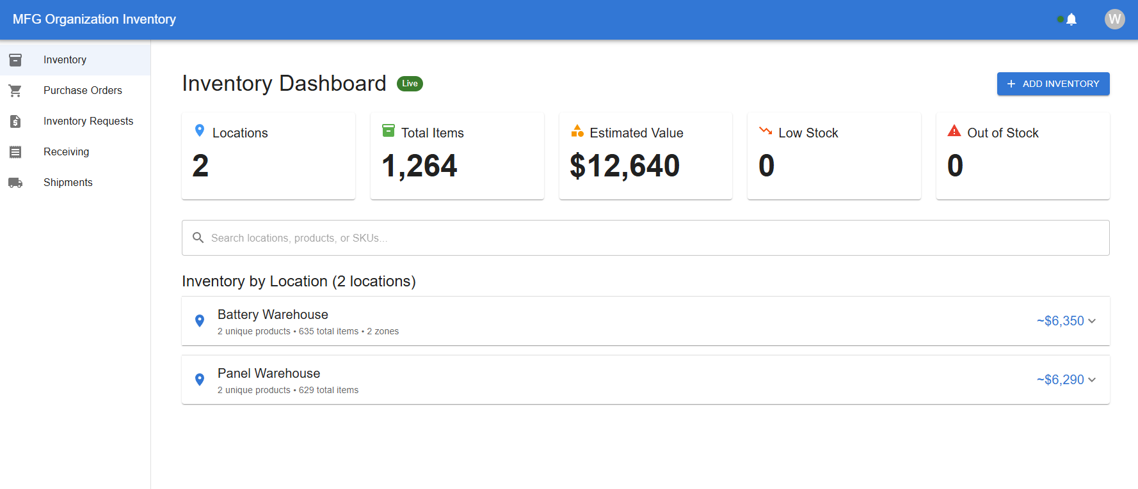Go to Purchase Orders in sidebar
The height and width of the screenshot is (489, 1138).
coord(83,91)
